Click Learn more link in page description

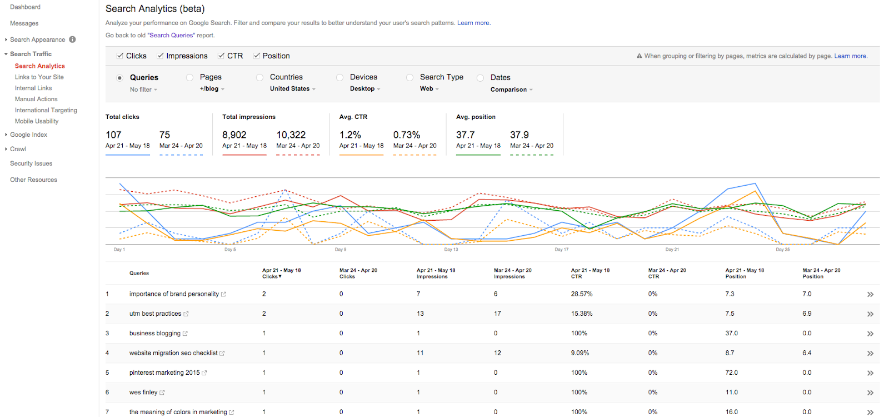(x=473, y=23)
